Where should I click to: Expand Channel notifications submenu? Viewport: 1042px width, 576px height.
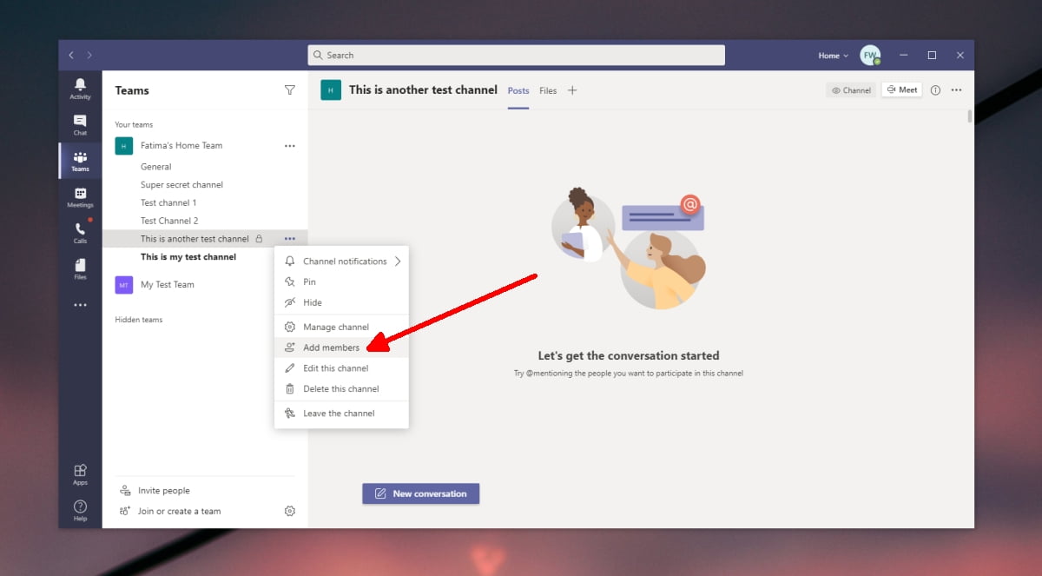coord(341,261)
